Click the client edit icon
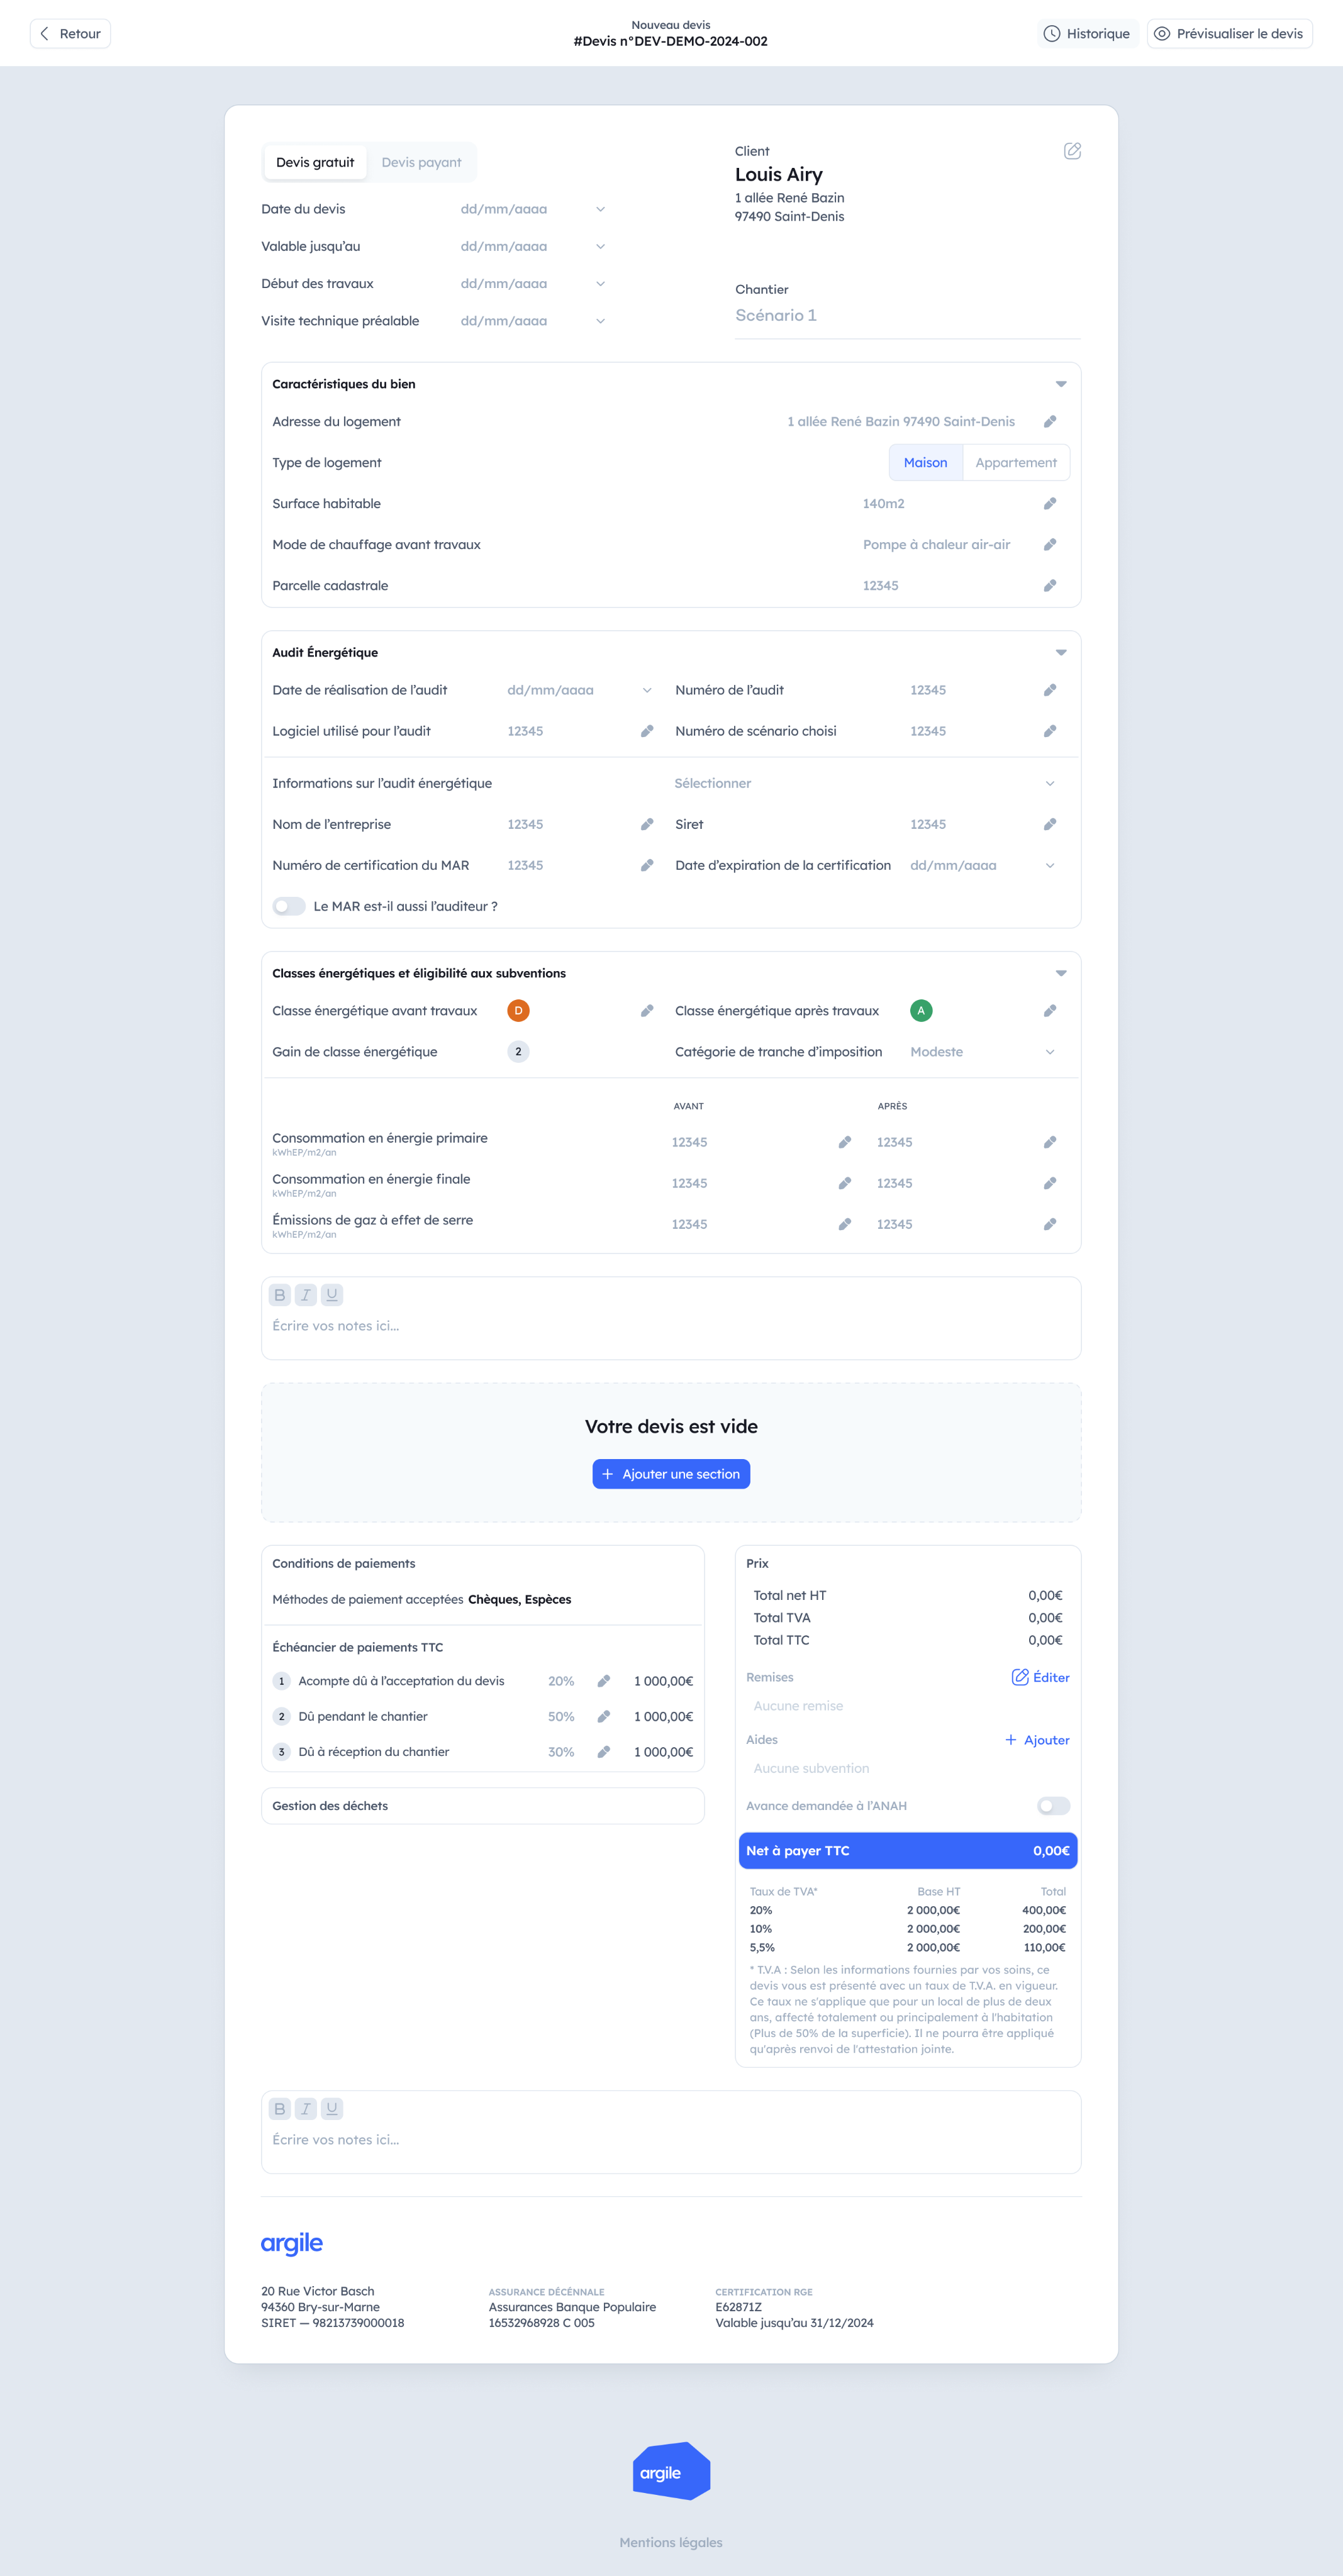1343x2576 pixels. click(x=1072, y=151)
